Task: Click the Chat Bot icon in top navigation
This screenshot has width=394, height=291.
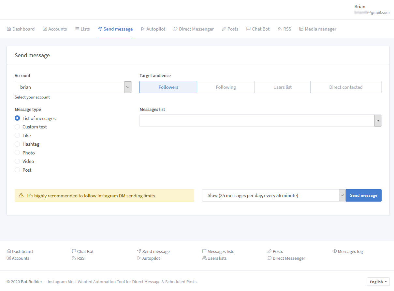Action: click(248, 29)
